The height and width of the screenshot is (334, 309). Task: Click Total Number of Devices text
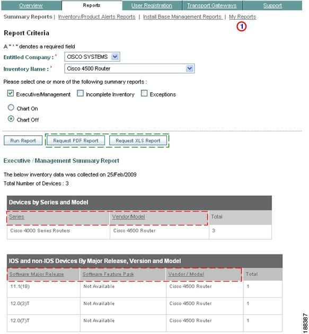[36, 183]
